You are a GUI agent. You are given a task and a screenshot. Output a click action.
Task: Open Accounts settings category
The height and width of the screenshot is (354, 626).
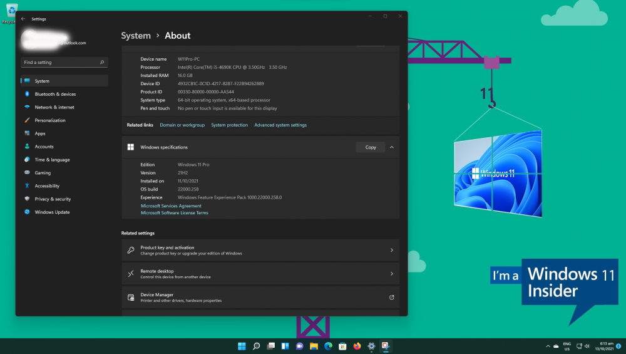[64, 147]
